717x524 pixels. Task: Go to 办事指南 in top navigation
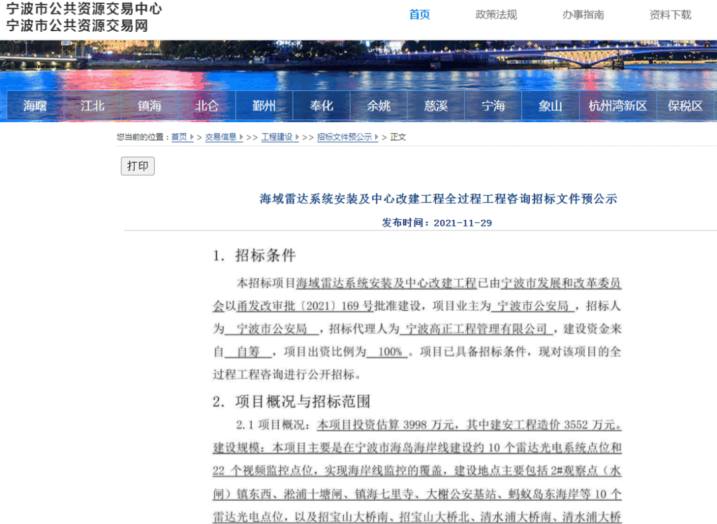[x=583, y=15]
